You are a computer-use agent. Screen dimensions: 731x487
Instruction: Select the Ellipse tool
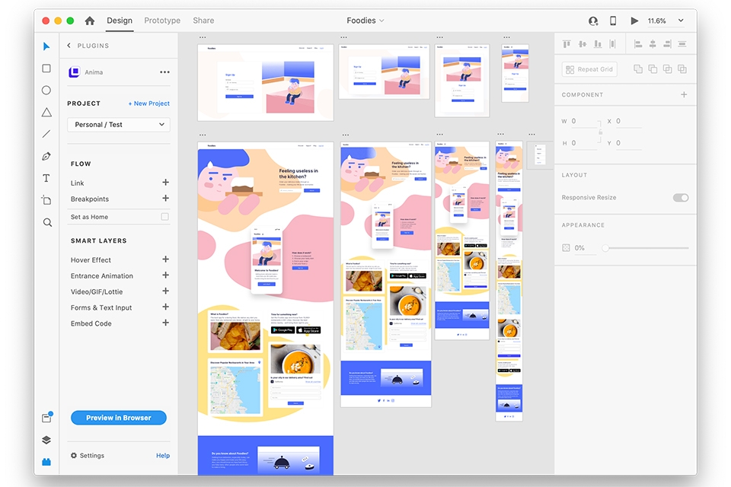point(46,90)
